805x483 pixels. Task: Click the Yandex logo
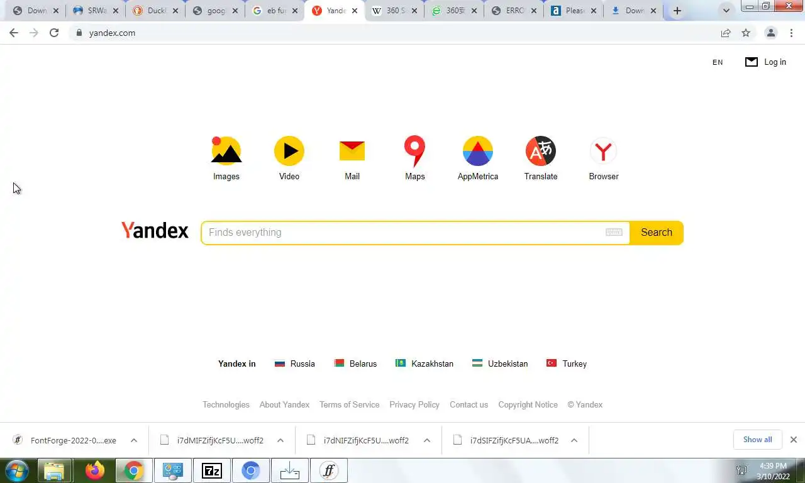coord(155,231)
